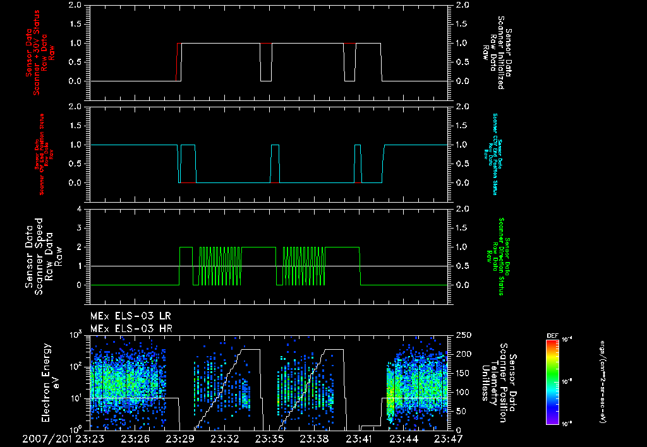
Task: Click the Scanner Position Telemetry axis title
Action: pyautogui.click(x=499, y=383)
